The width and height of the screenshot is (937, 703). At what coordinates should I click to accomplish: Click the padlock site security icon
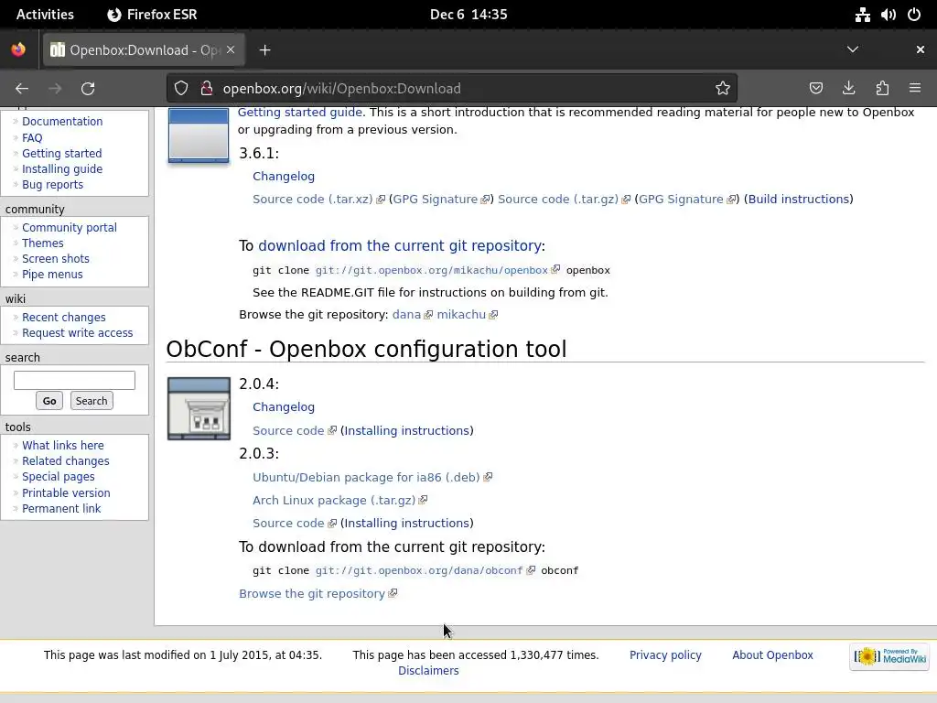[x=207, y=89]
